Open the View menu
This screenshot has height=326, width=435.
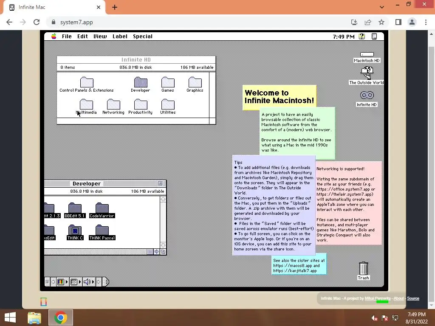pyautogui.click(x=100, y=37)
